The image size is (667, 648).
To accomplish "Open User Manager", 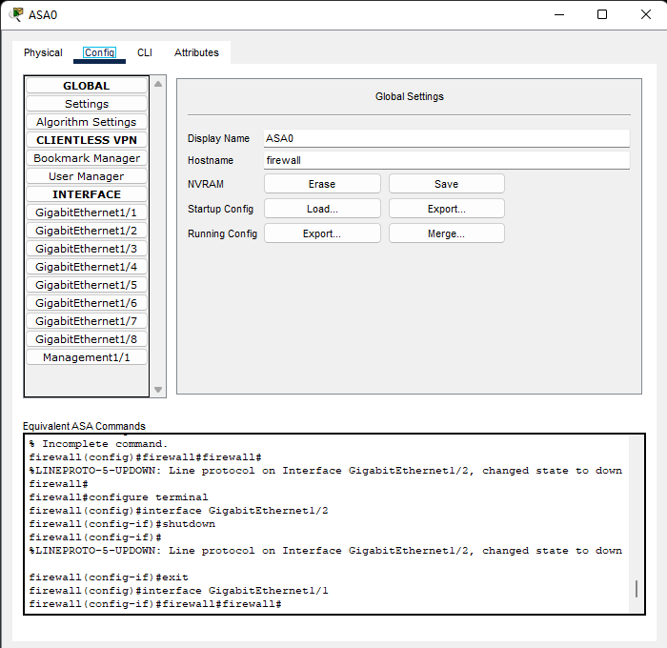I will pyautogui.click(x=87, y=176).
